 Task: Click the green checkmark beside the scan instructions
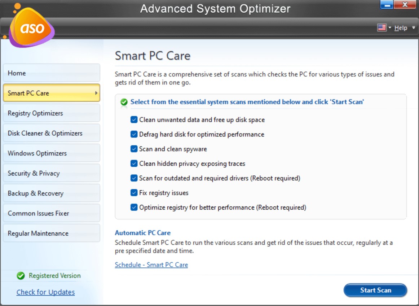point(123,101)
